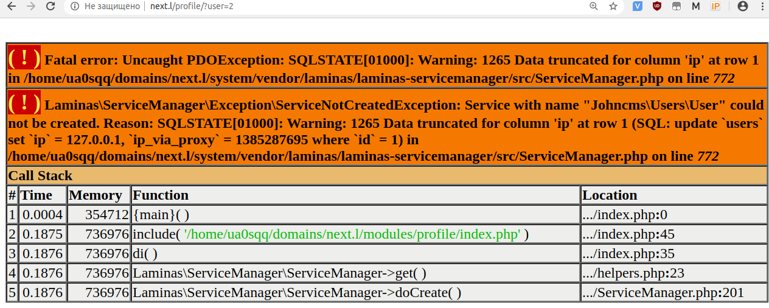The height and width of the screenshot is (308, 769).
Task: Click the URL text in address bar
Action: 192,6
